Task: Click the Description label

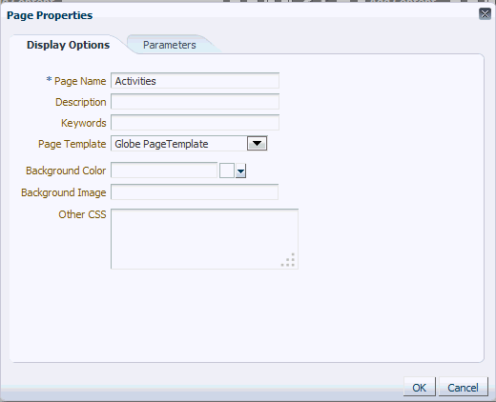Action: 81,102
